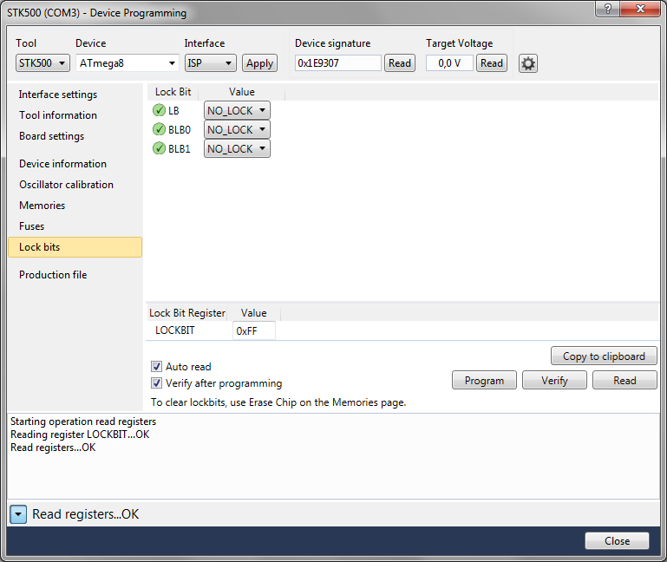Go to the Memories page
The width and height of the screenshot is (667, 562).
[43, 206]
